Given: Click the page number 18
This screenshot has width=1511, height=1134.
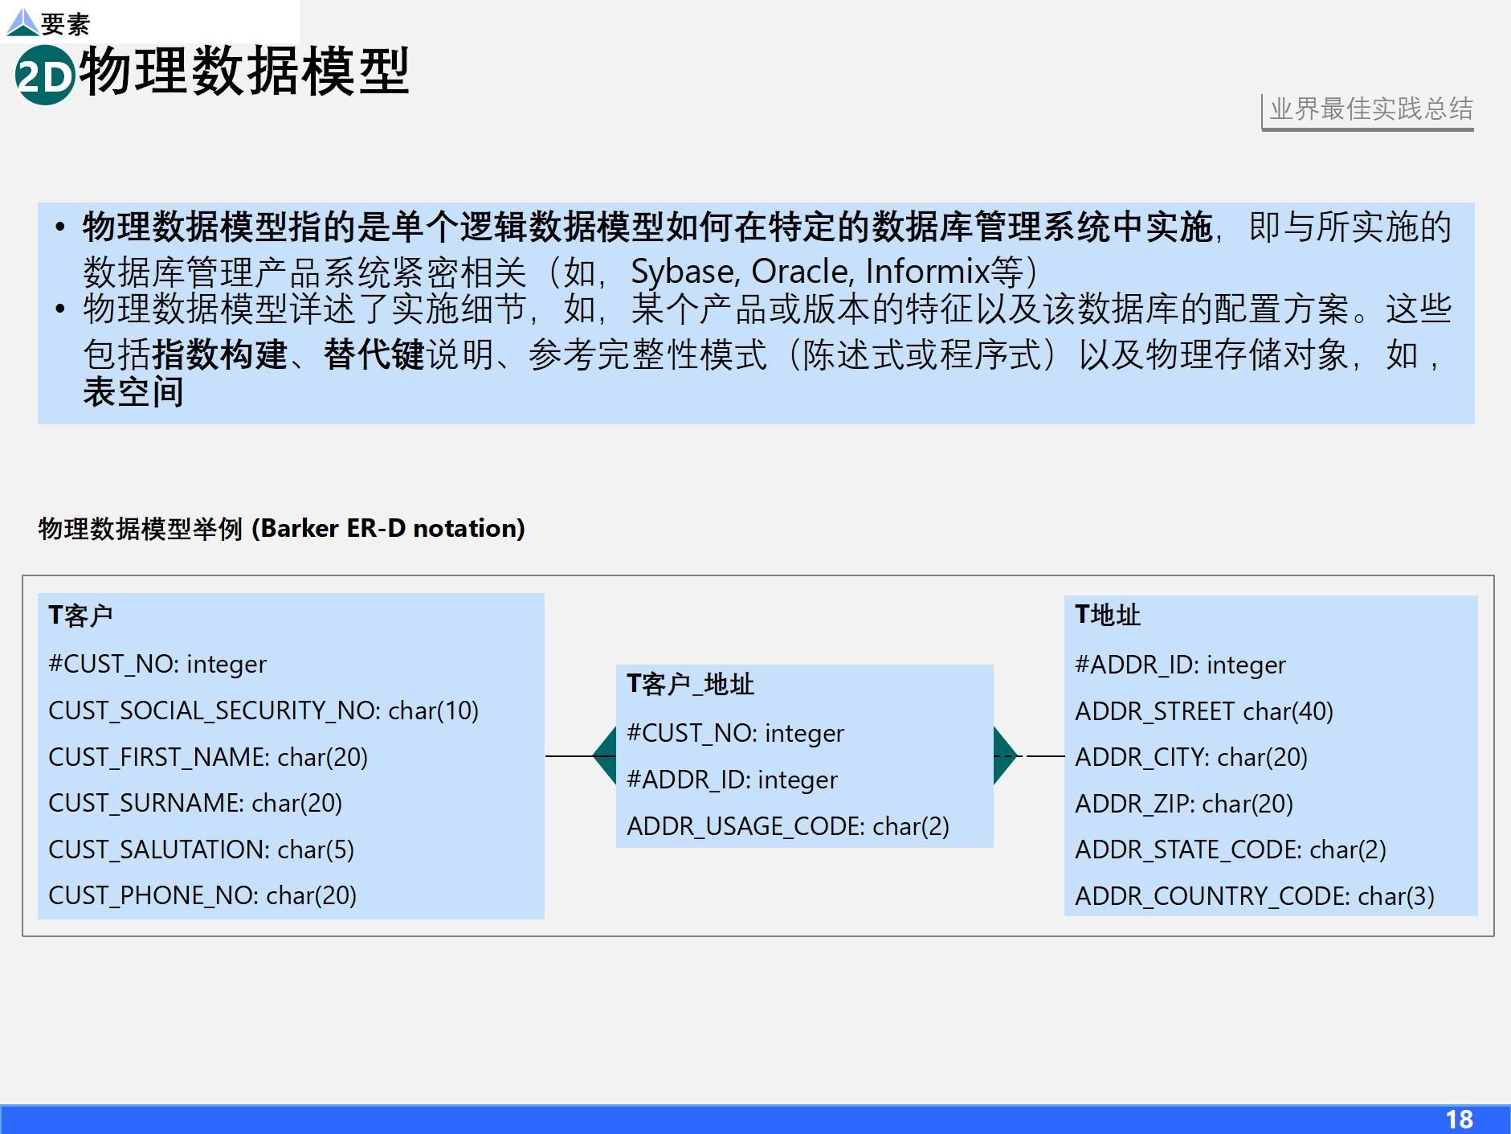Looking at the screenshot, I should pyautogui.click(x=1460, y=1120).
